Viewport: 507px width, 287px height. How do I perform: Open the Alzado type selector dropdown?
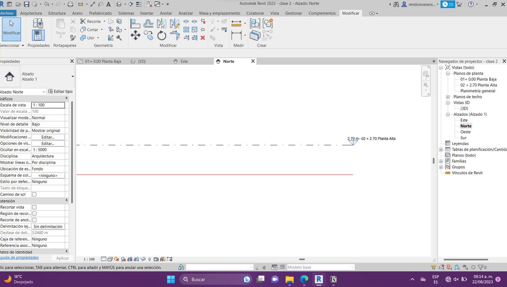[72, 77]
